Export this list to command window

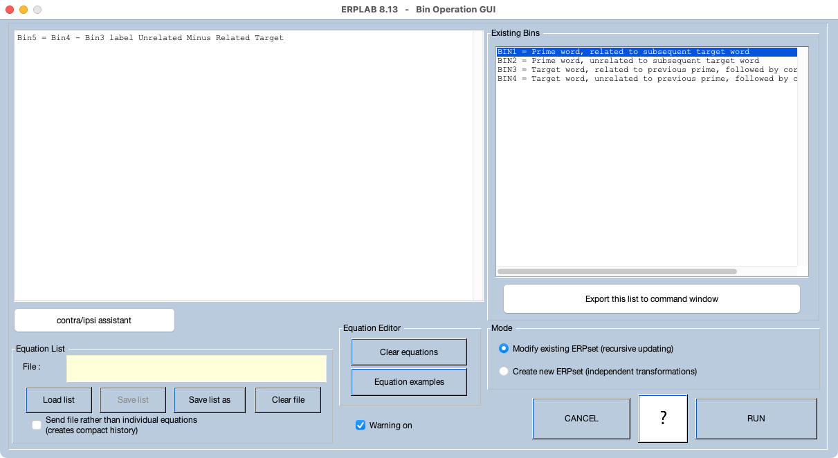(x=651, y=299)
